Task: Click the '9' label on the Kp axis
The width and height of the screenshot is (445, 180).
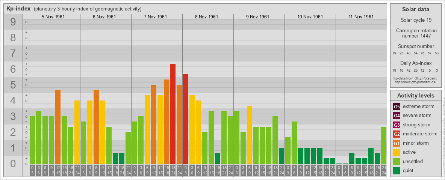Action: (13, 22)
